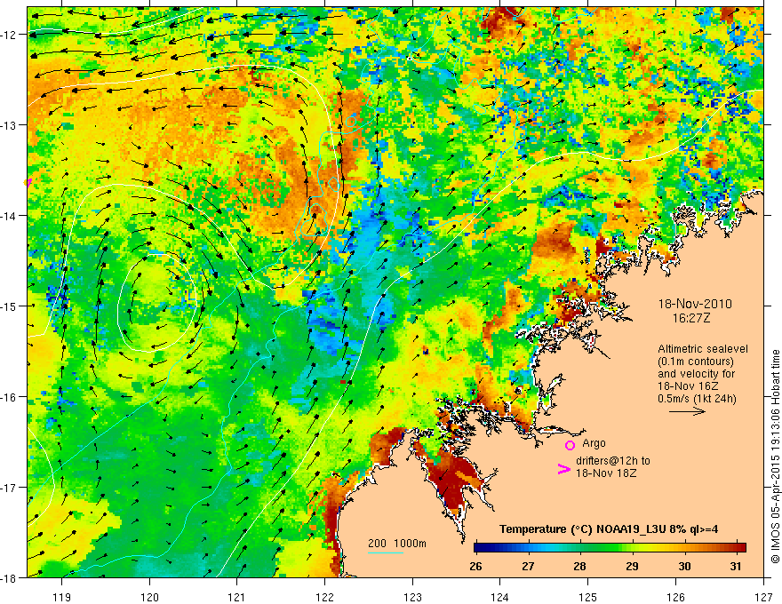
Task: Click the '-12' latitude axis label
Action: point(9,35)
